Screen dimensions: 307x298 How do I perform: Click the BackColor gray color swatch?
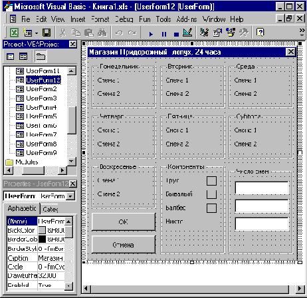coord(42,230)
